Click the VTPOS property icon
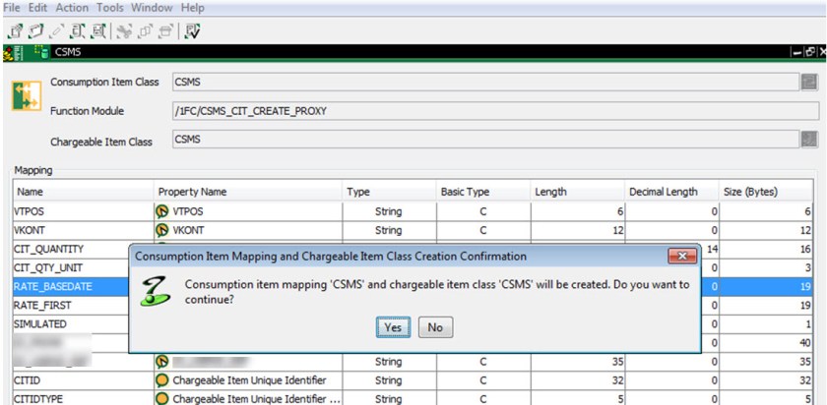 coord(162,211)
